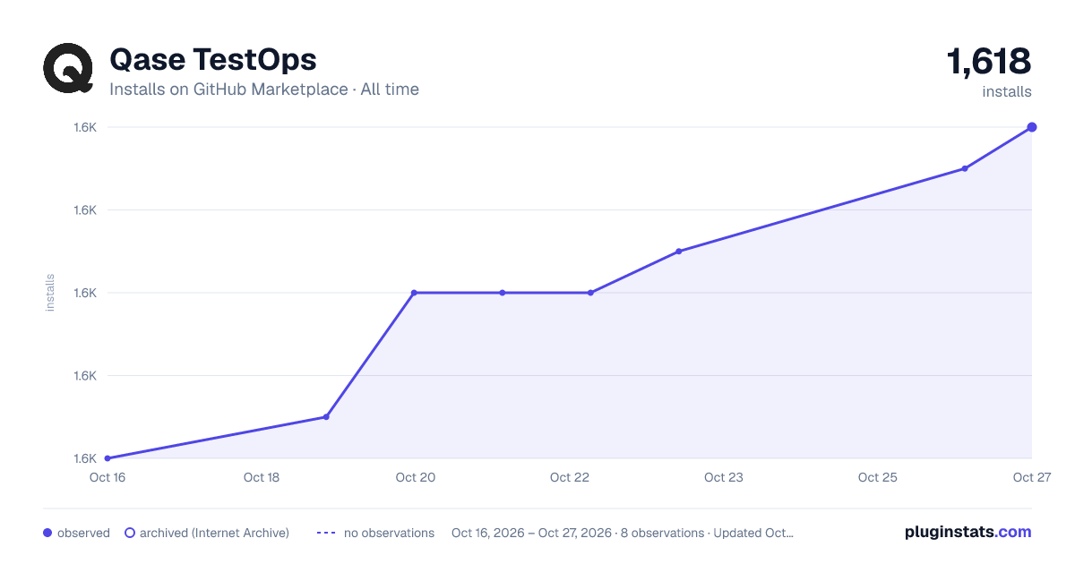
Task: Click the Qase TestOps title
Action: [213, 59]
